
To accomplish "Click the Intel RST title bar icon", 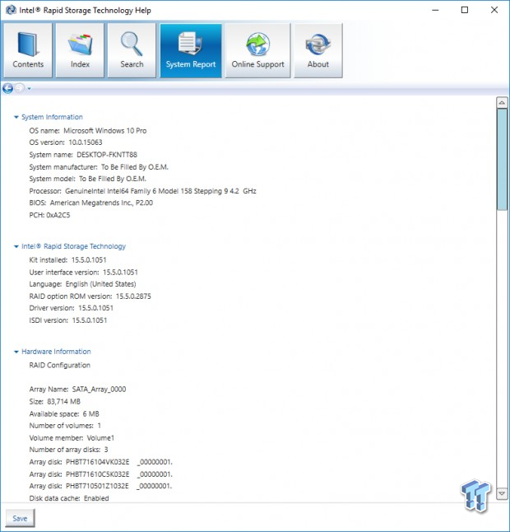I will tap(11, 10).
